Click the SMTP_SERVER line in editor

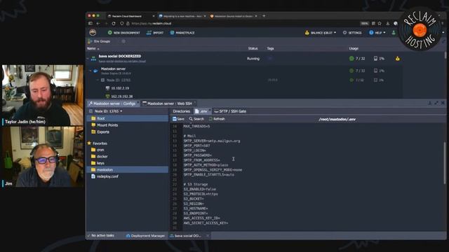(212, 141)
